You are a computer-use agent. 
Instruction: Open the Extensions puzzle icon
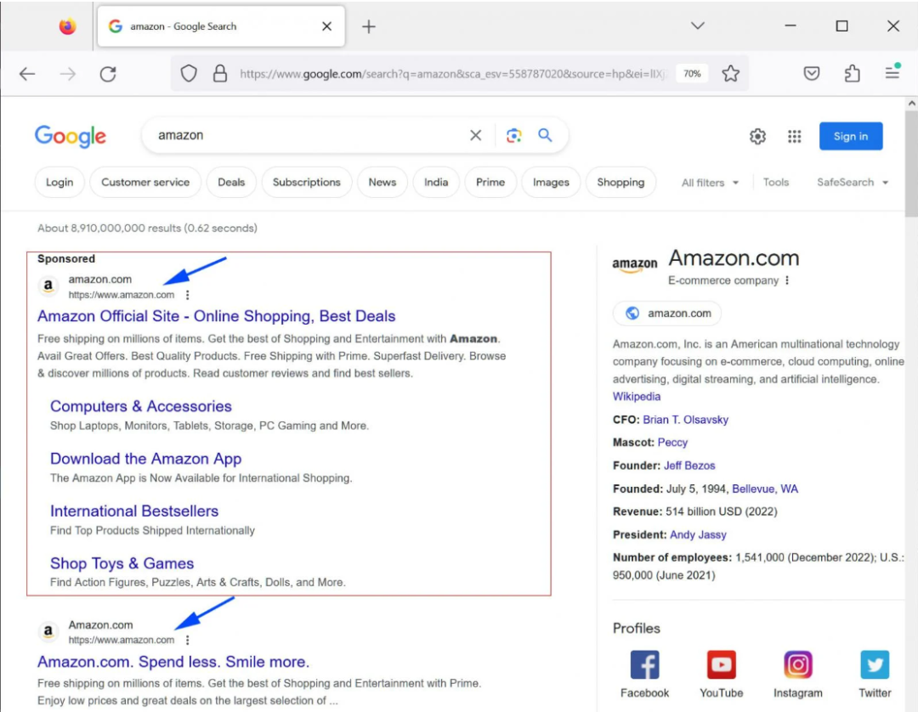point(853,73)
